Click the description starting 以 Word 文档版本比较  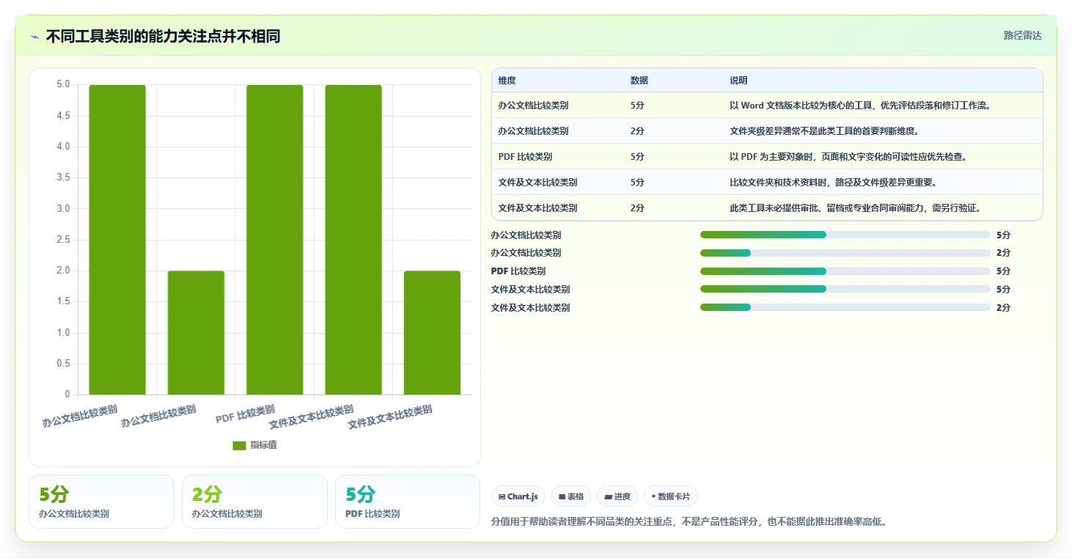click(860, 106)
